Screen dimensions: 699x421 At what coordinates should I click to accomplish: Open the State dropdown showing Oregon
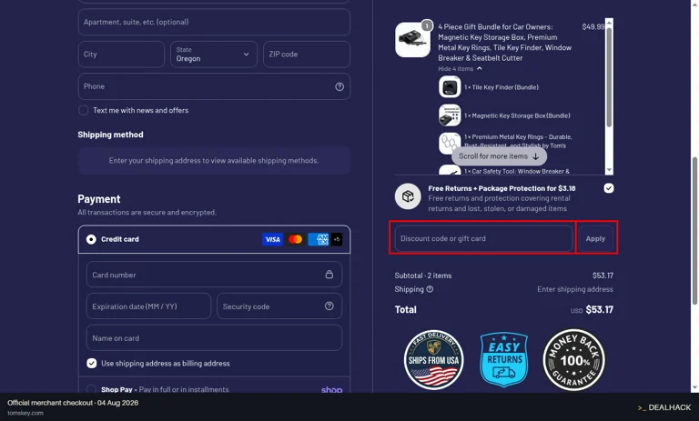[214, 55]
